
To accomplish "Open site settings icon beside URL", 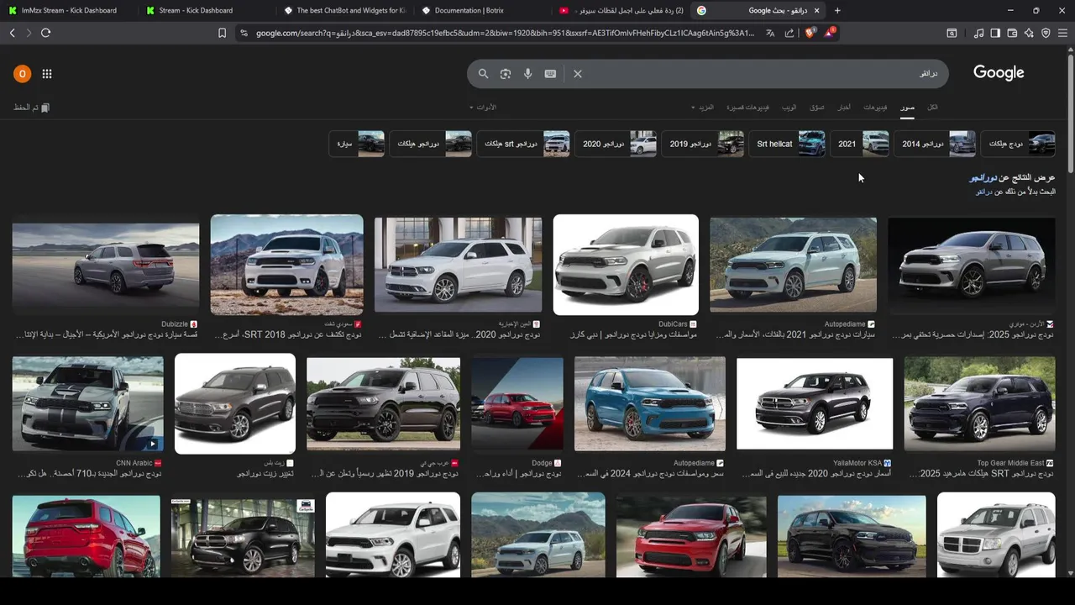I will (244, 33).
